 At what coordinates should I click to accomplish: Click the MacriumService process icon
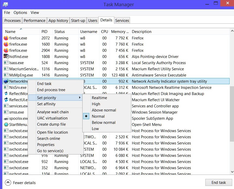6,69
